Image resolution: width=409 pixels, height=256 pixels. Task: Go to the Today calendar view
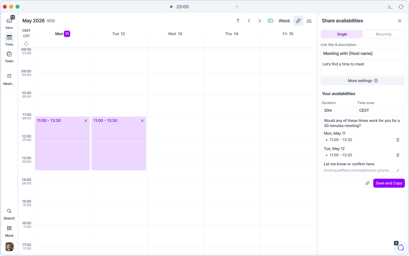9,40
